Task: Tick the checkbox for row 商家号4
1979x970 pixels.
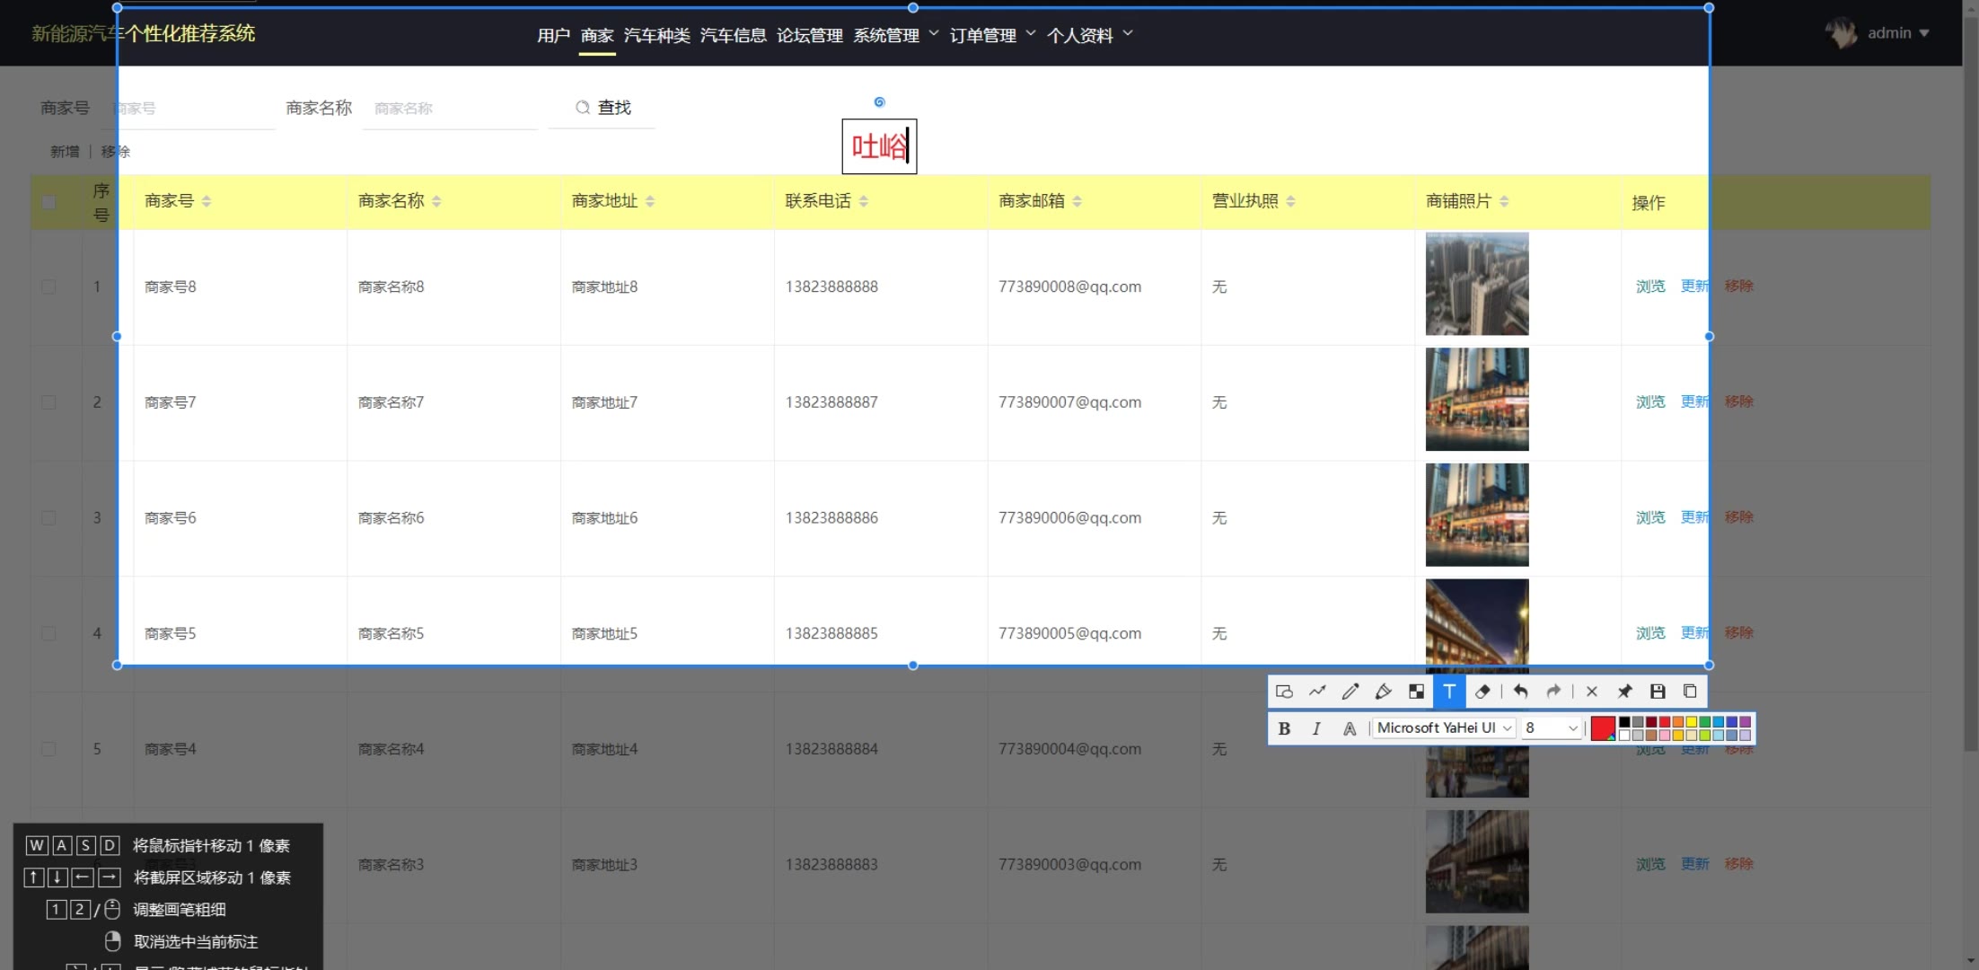Action: click(48, 749)
